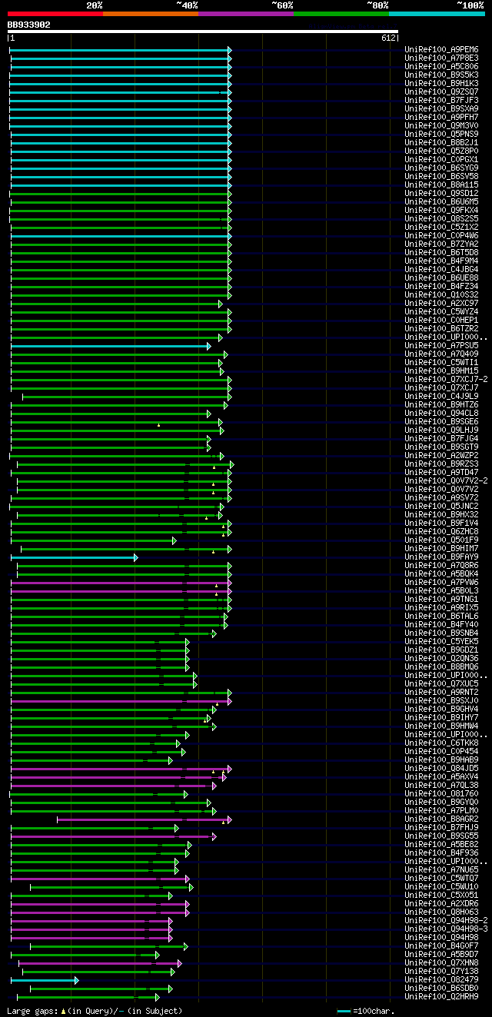Click the green ~80% identity legend segment

[341, 13]
